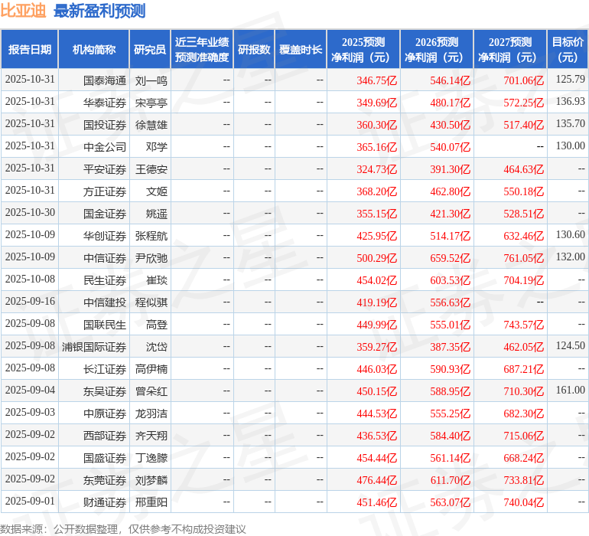Click the 数据来源 footnote text

(x=123, y=529)
